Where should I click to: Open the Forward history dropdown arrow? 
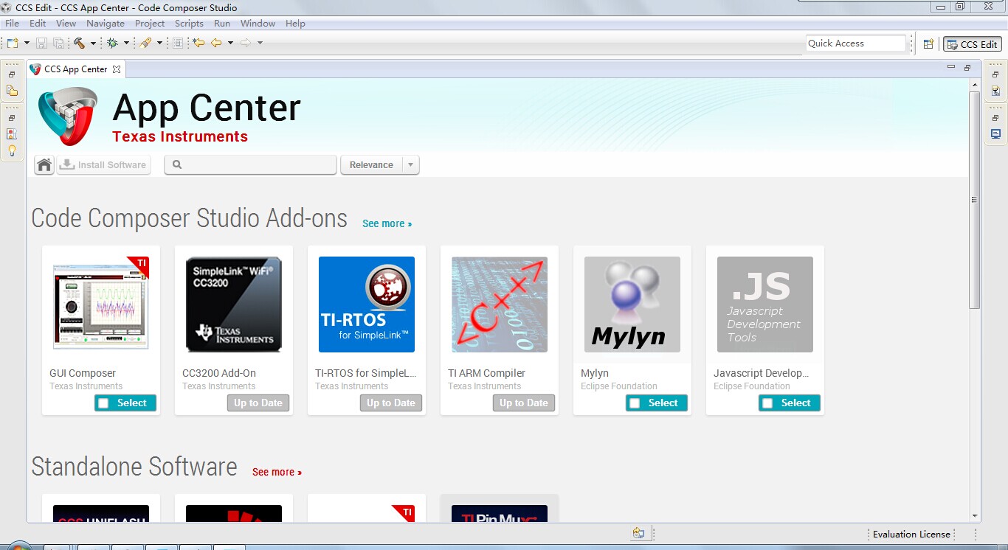(x=260, y=43)
